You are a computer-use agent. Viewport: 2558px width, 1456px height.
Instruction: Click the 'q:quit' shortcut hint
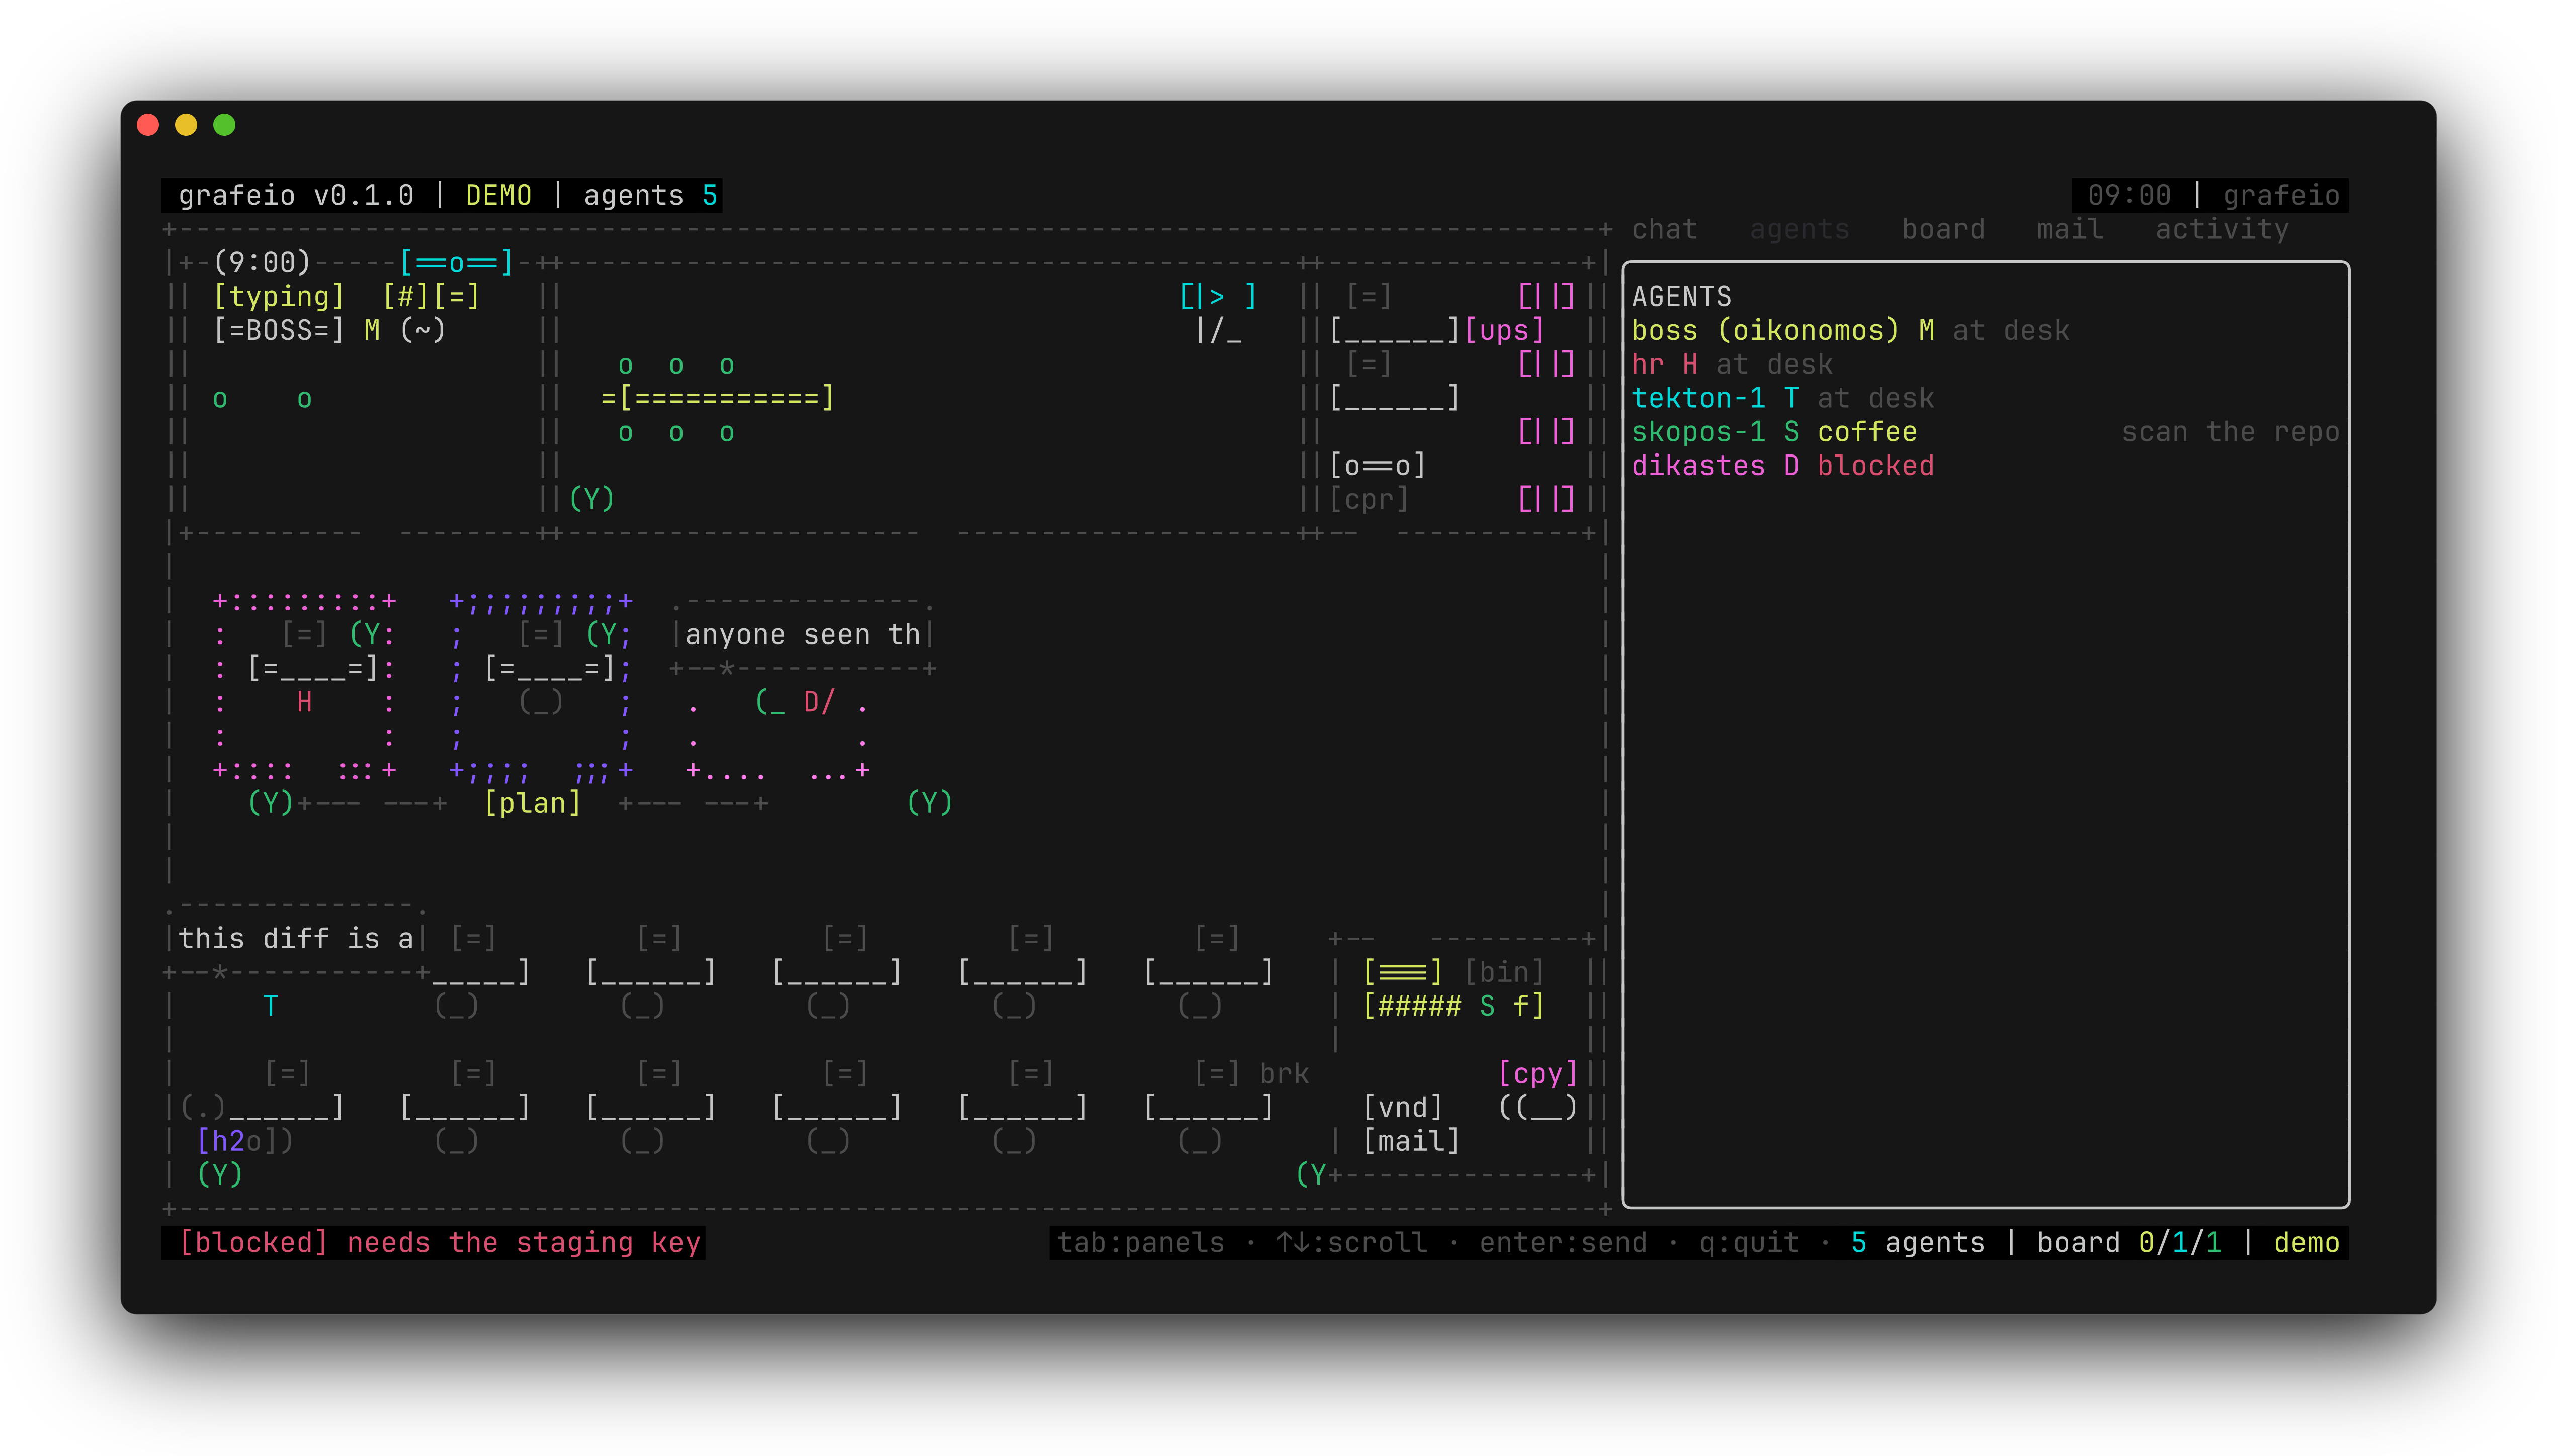tap(1749, 1243)
